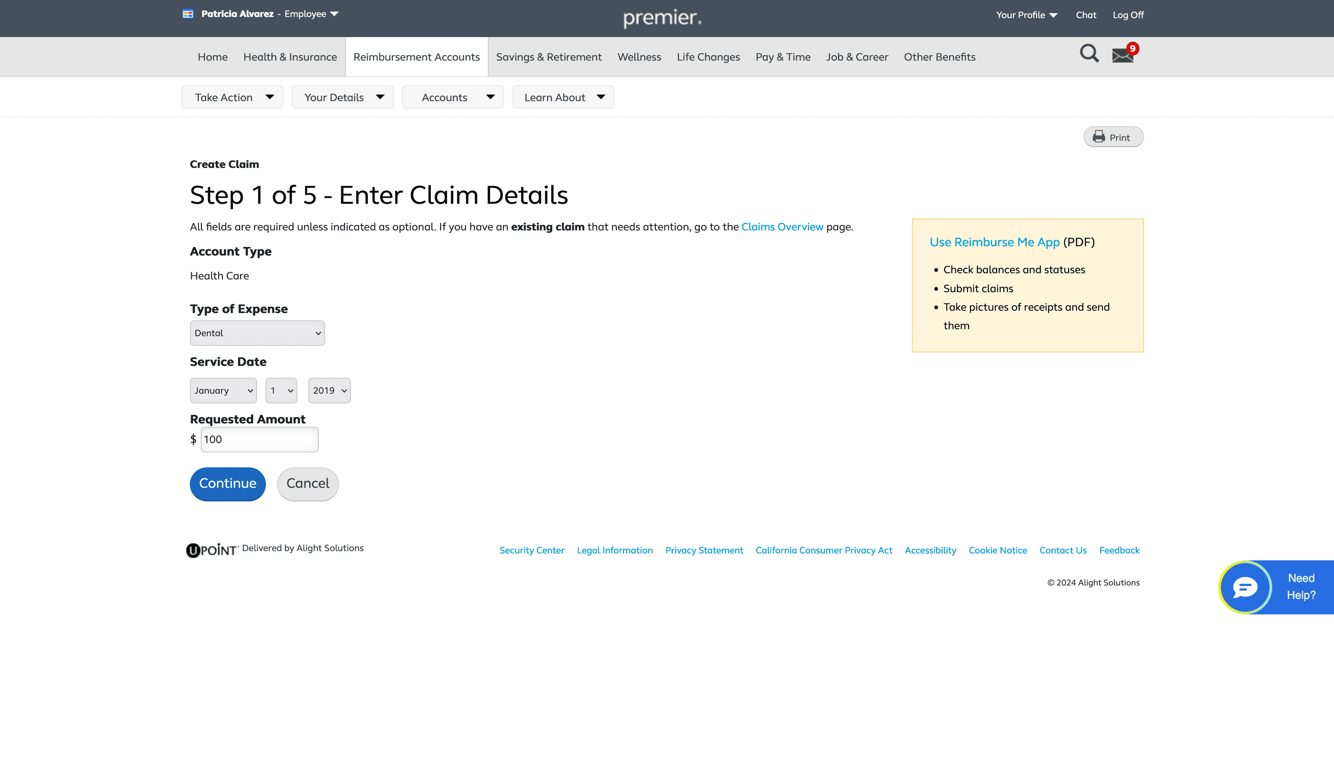This screenshot has width=1334, height=768.
Task: Open the service date day dropdown
Action: click(281, 391)
